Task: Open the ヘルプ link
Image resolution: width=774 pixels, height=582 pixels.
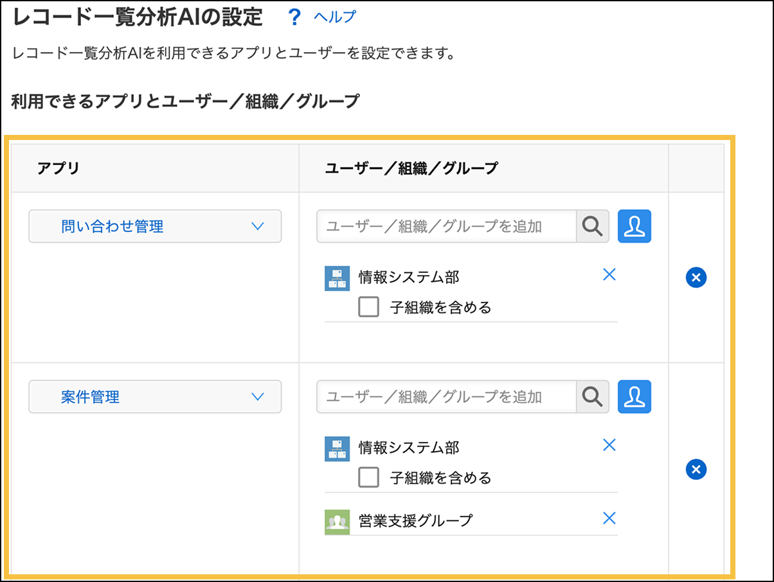Action: 334,17
